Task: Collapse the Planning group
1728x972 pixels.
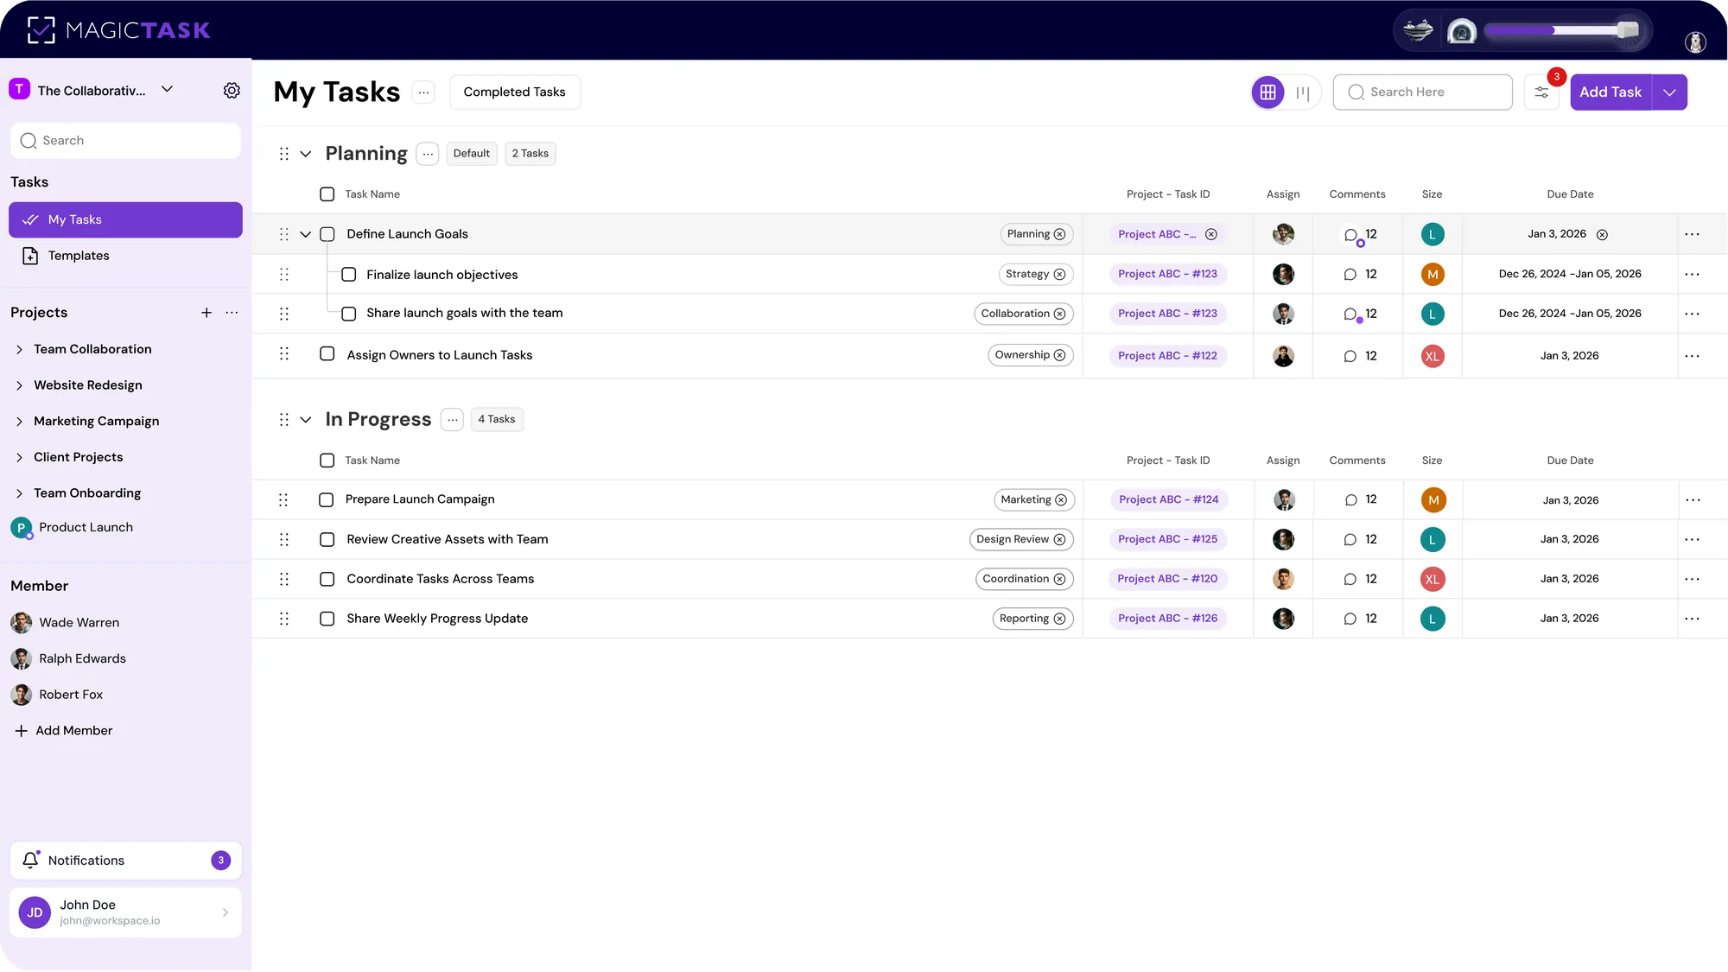Action: pos(306,154)
